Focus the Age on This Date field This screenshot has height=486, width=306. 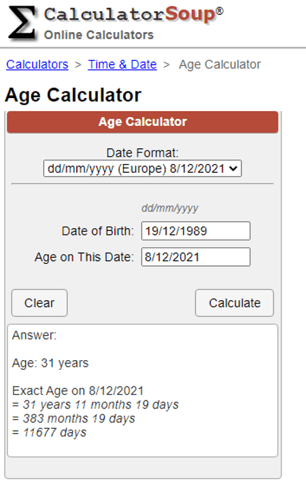pos(196,257)
